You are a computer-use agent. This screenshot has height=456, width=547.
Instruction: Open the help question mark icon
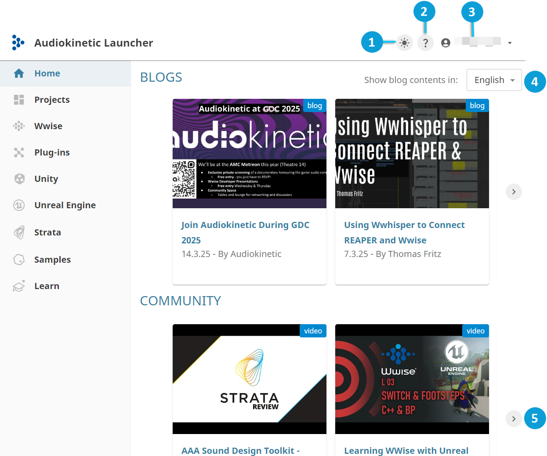(x=425, y=43)
